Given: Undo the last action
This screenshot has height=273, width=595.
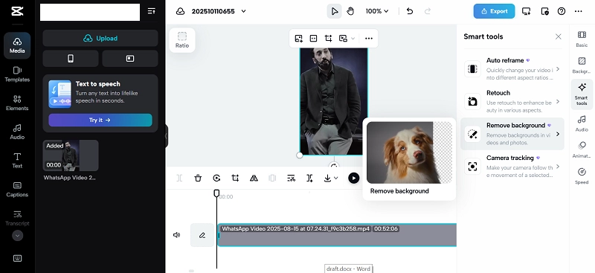Looking at the screenshot, I should click(x=410, y=11).
